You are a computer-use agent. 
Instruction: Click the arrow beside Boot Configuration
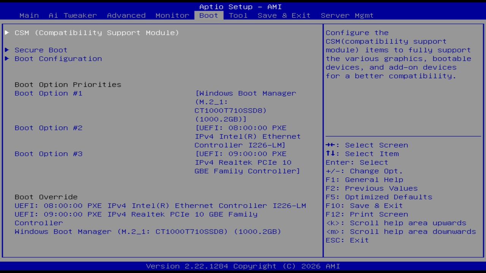[x=7, y=59]
